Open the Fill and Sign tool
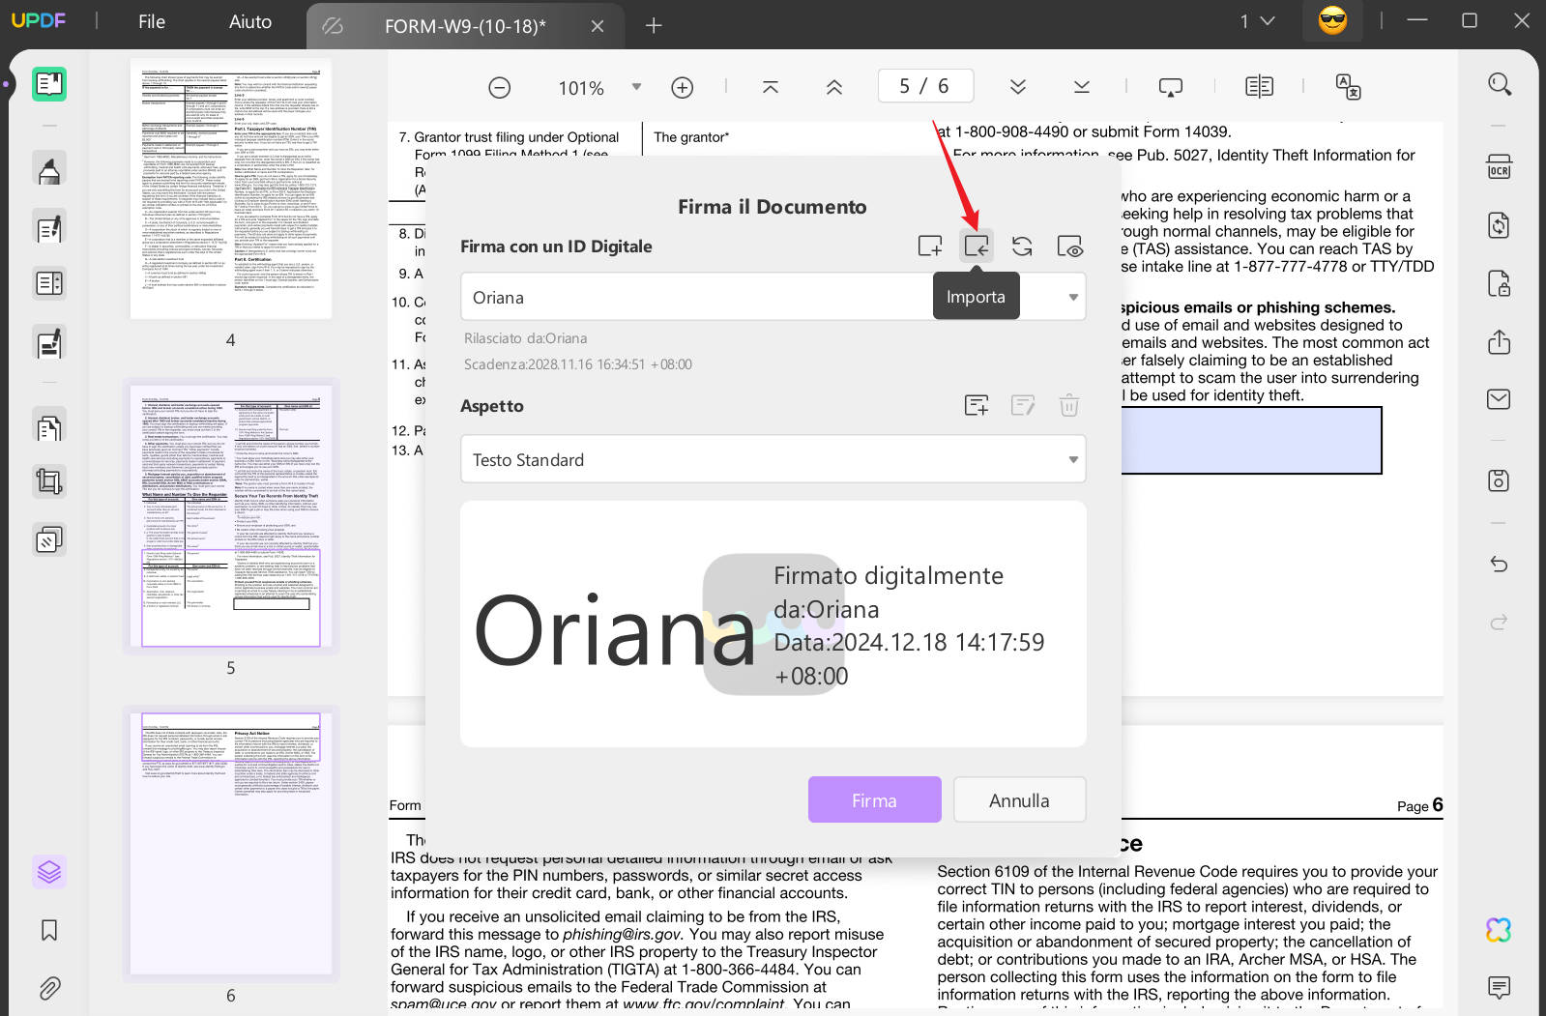Viewport: 1546px width, 1016px height. (49, 342)
